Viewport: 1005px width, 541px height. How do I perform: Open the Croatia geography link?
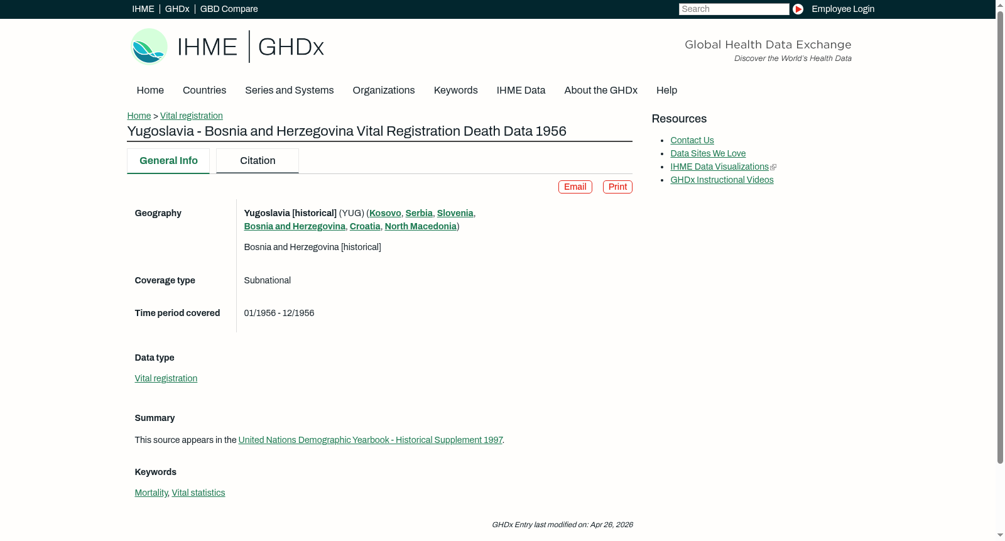pyautogui.click(x=365, y=226)
